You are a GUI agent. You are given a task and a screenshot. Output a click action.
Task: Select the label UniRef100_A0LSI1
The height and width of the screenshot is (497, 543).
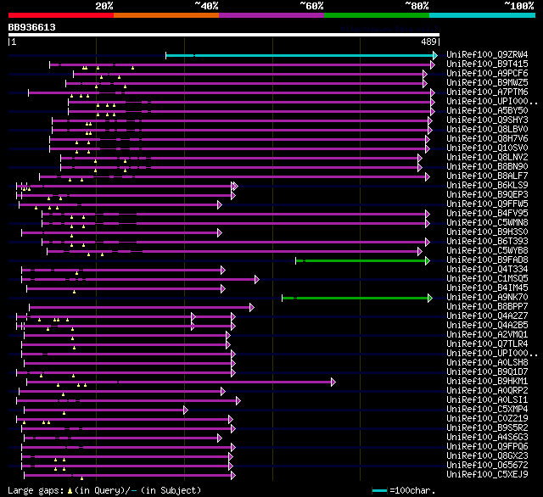[x=487, y=400]
